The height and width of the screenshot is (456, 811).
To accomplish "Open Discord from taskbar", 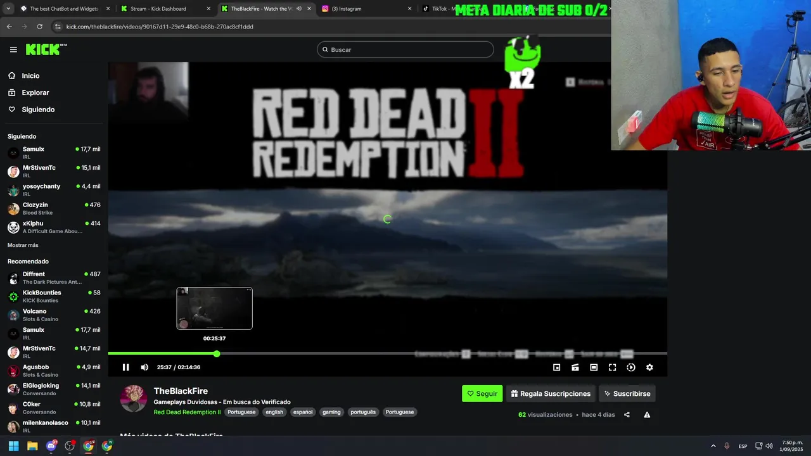I will click(x=51, y=446).
